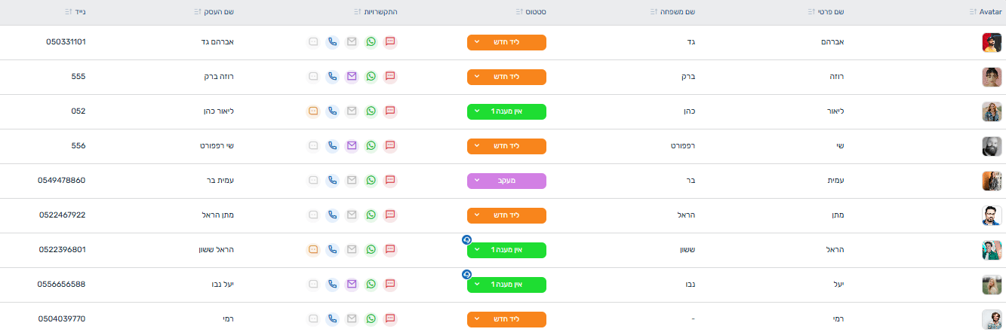Image resolution: width=1006 pixels, height=335 pixels.
Task: Sort the table by the 'סטטוס' column header
Action: (534, 12)
